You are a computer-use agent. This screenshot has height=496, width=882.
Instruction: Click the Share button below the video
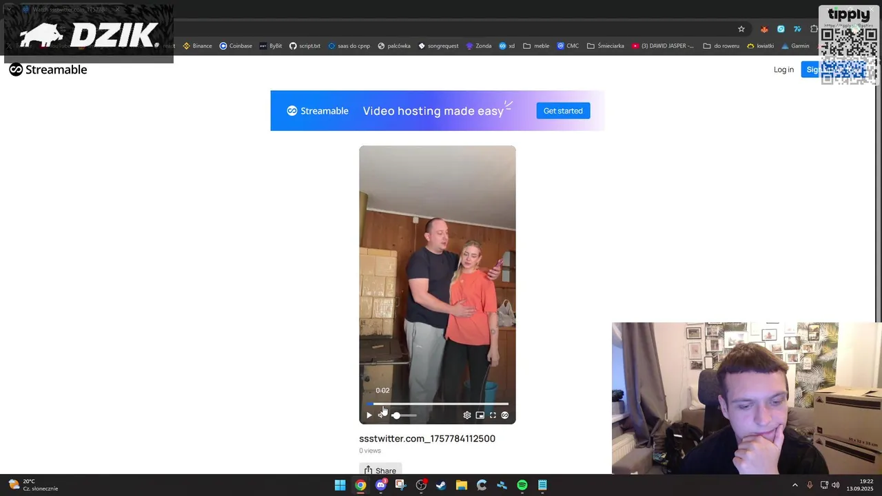(x=380, y=471)
